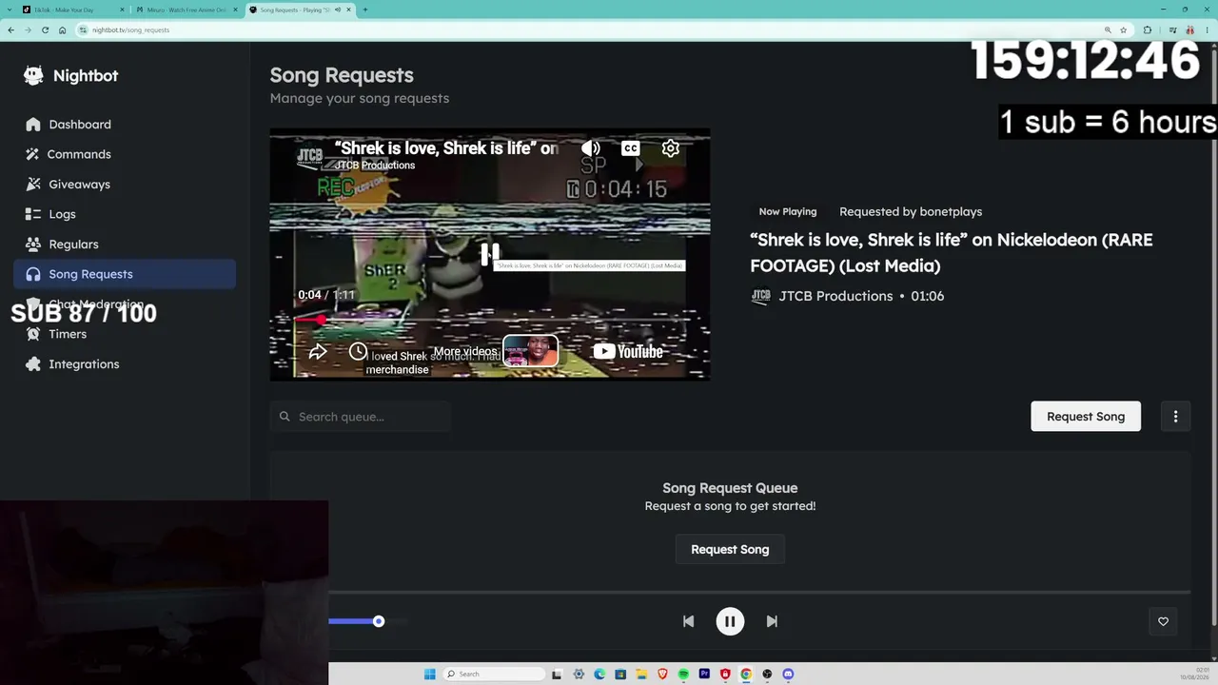Open a new browser tab
Screen dimensions: 1218x685
(x=365, y=10)
